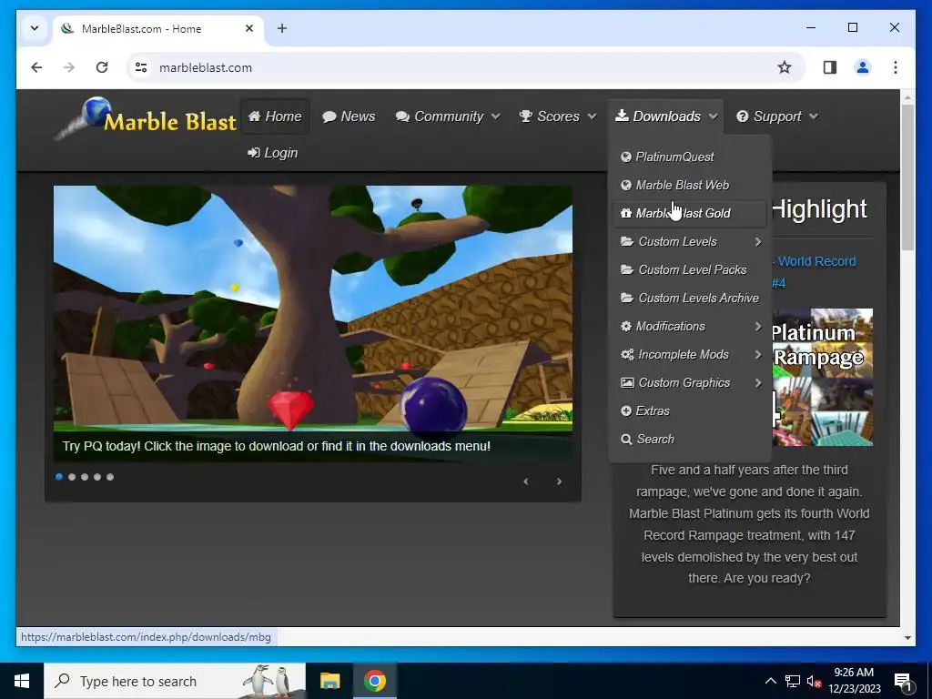This screenshot has width=932, height=699.
Task: Select the fifth slideshow dot
Action: [x=110, y=477]
